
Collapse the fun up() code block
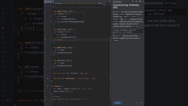[x=51, y=60]
